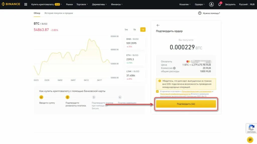Click the Binance logo
The image size is (257, 144).
click(11, 4)
